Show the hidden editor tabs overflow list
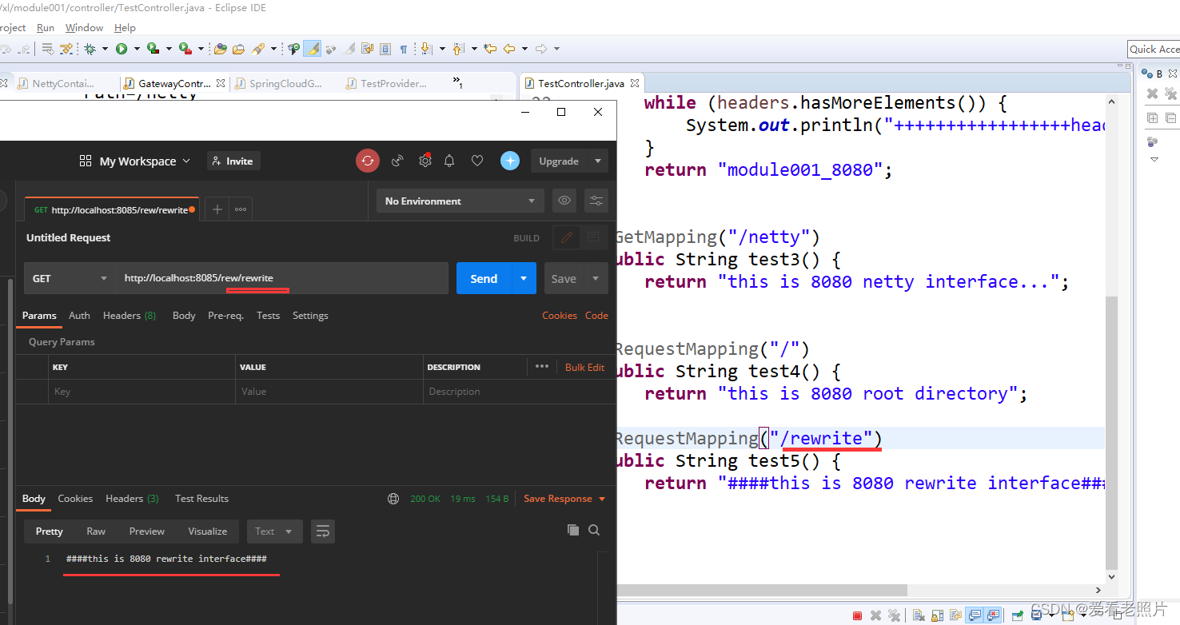Screen dimensions: 1180x625 [457, 82]
